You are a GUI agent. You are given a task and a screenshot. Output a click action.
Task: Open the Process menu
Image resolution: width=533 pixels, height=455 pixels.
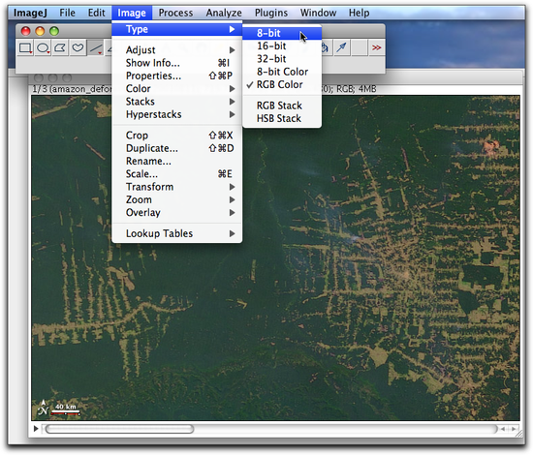point(175,13)
